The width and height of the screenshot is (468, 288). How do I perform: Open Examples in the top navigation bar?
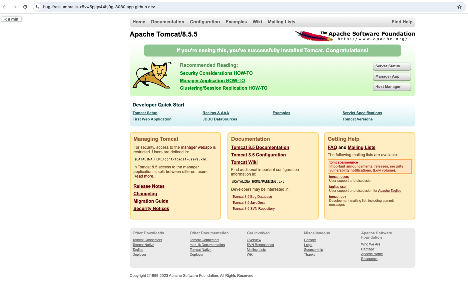pos(236,22)
